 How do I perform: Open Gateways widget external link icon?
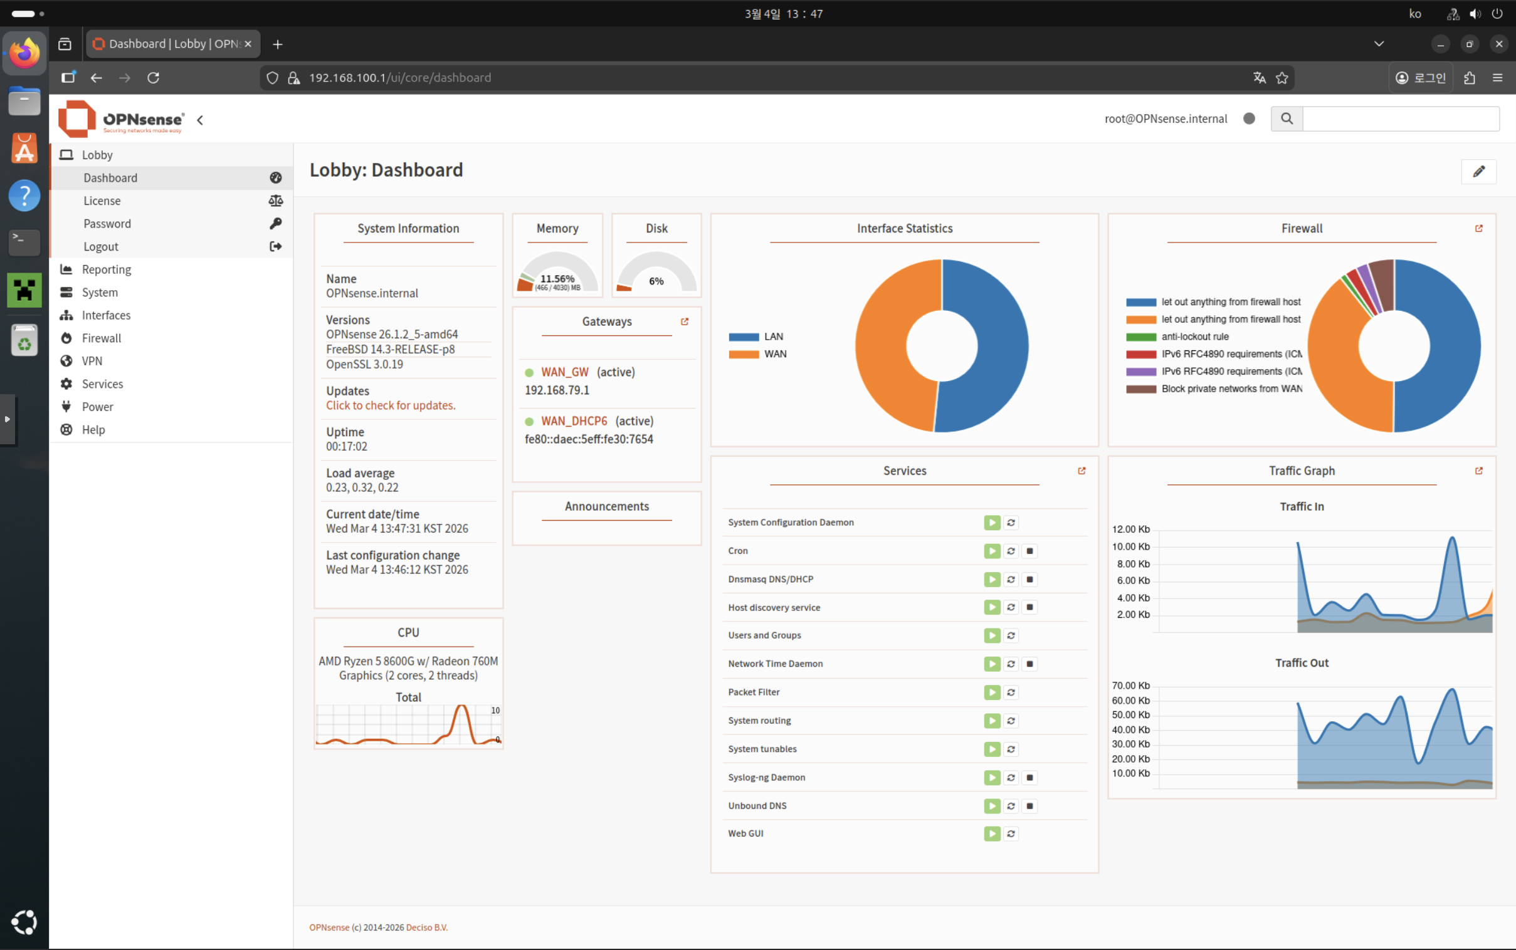tap(685, 321)
